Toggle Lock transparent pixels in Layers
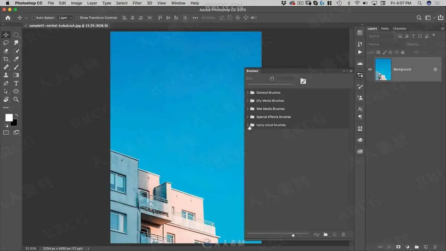Image resolution: width=446 pixels, height=251 pixels. point(378,52)
